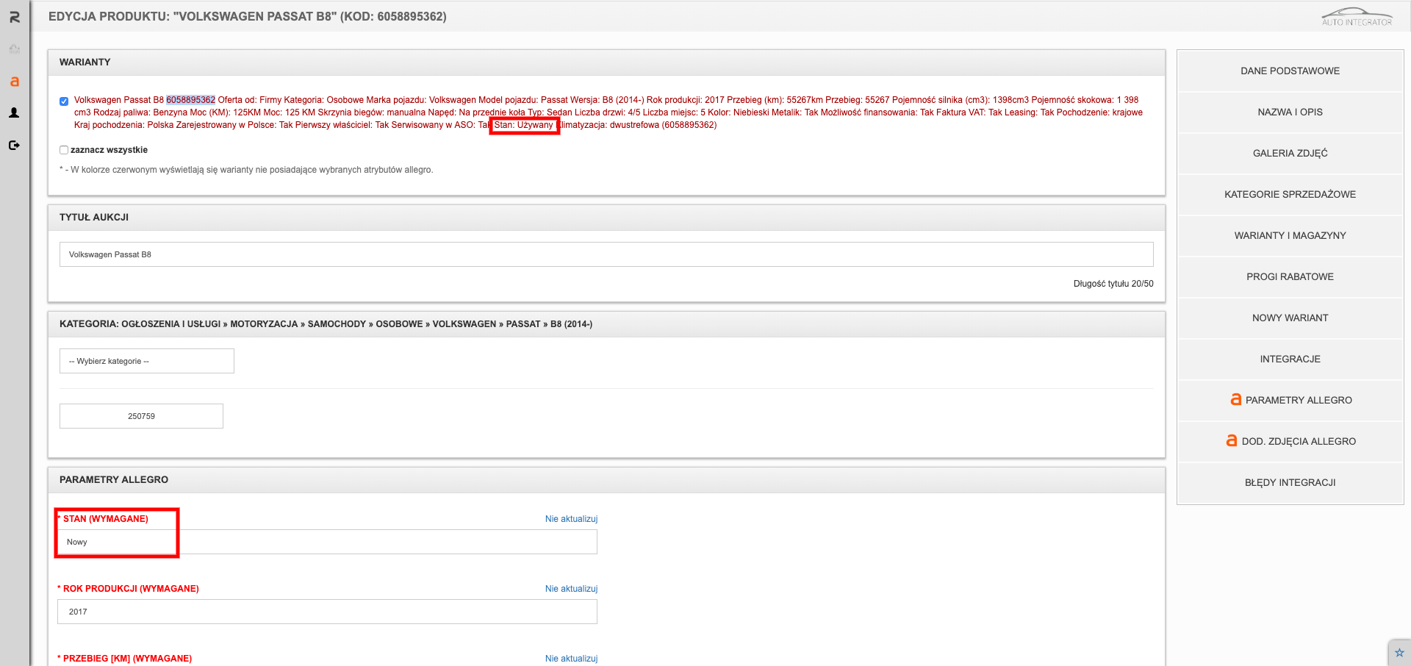Open the orange Allegro sidebar icon
Screen dimensions: 1411x666
(14, 82)
